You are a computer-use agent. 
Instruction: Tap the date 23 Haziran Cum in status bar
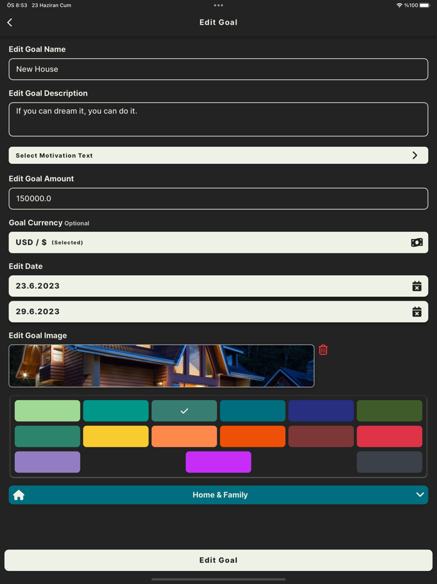pyautogui.click(x=51, y=5)
